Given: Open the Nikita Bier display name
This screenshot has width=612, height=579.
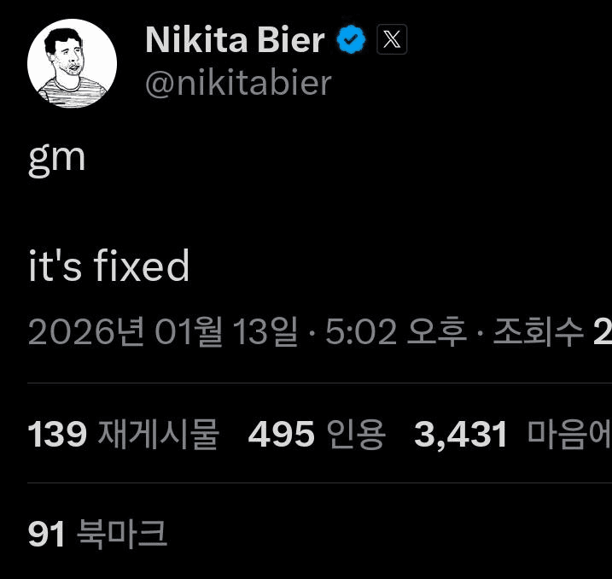Looking at the screenshot, I should tap(235, 39).
